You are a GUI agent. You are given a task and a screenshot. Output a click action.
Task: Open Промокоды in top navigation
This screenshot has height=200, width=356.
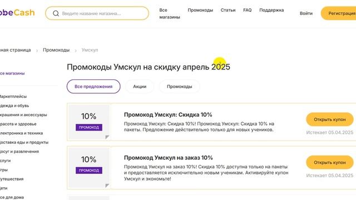(200, 10)
